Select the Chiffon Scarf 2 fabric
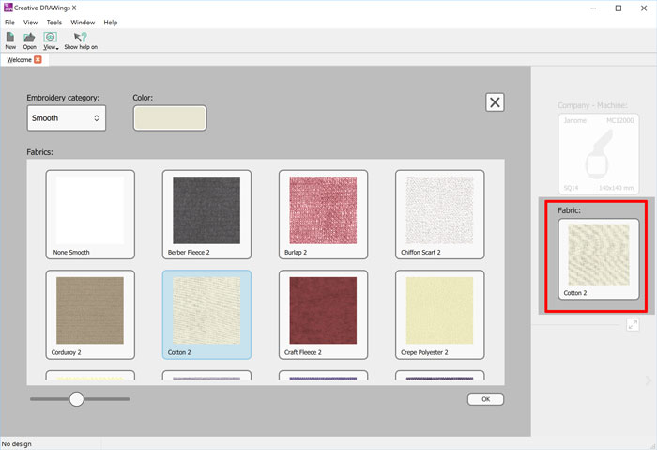Image resolution: width=657 pixels, height=450 pixels. pos(439,214)
